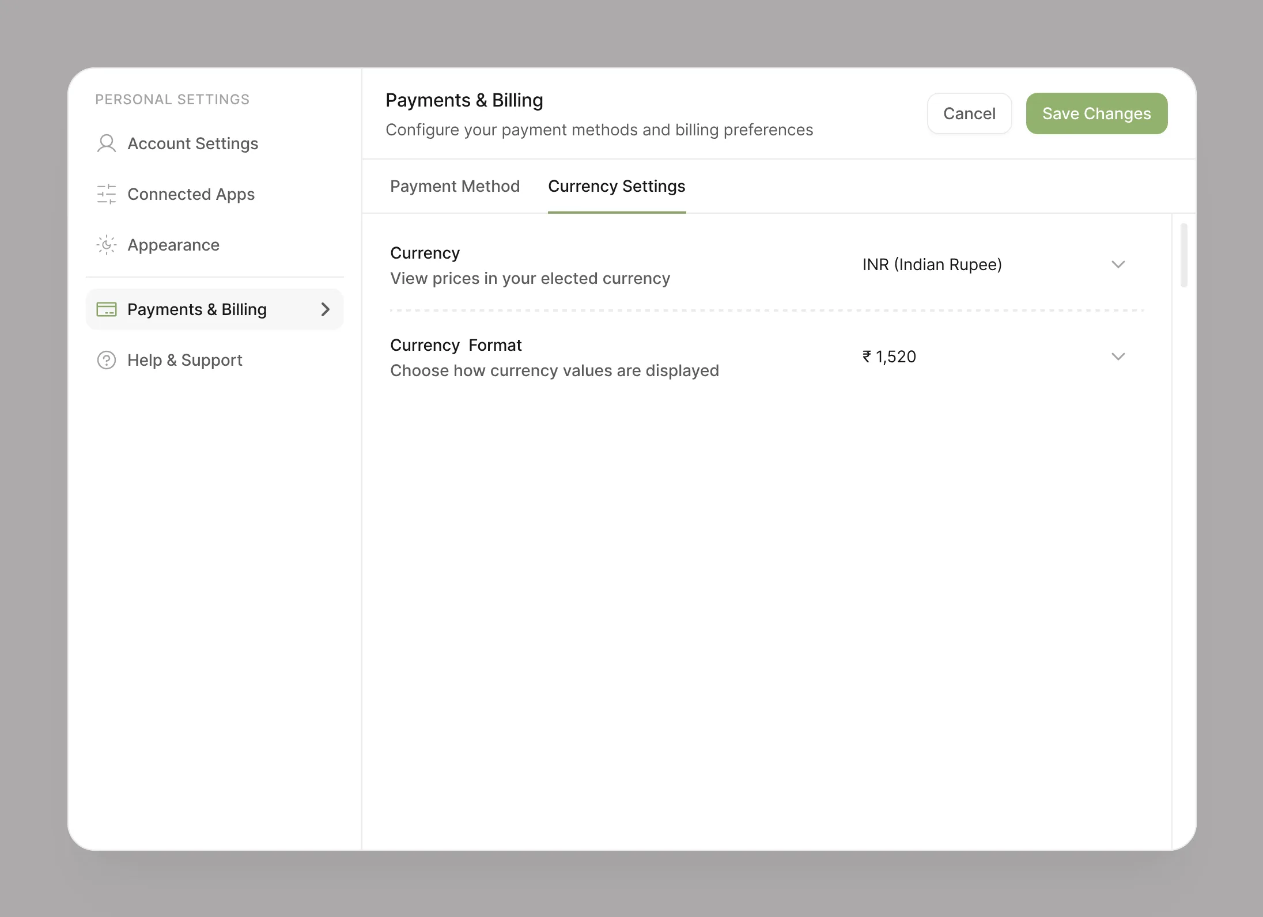Go to Connected Apps in the sidebar
The height and width of the screenshot is (917, 1263).
214,194
